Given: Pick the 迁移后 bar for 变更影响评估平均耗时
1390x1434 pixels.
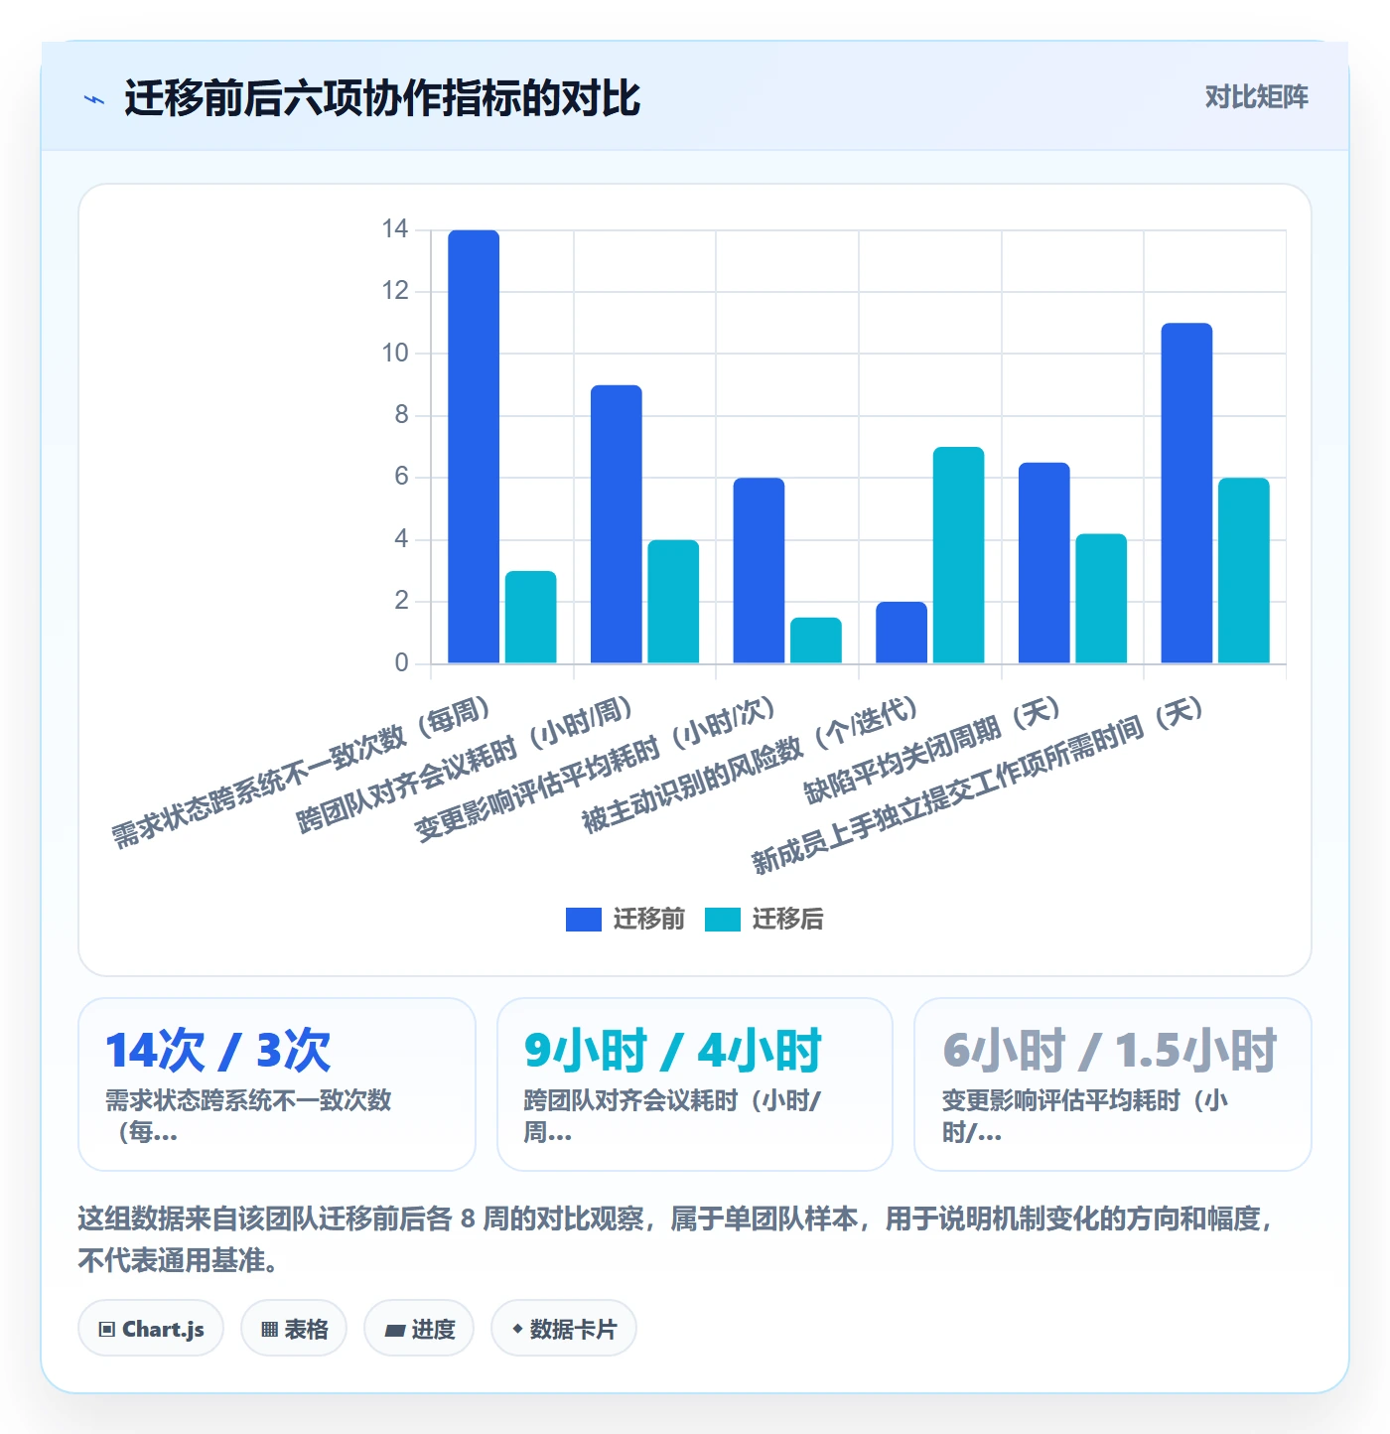Looking at the screenshot, I should click(x=816, y=641).
